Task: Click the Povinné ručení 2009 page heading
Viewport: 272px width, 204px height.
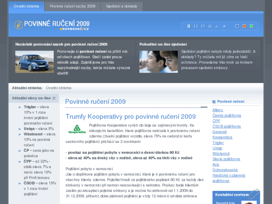Action: point(95,101)
